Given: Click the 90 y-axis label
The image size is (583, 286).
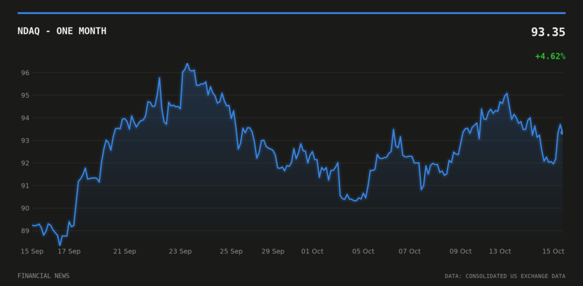Looking at the screenshot, I should pos(24,208).
